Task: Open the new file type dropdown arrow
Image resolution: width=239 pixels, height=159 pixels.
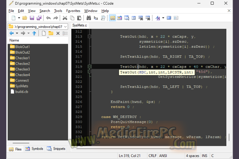Action: pos(19,18)
